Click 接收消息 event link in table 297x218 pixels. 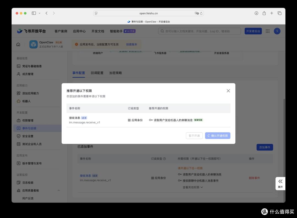(85, 176)
